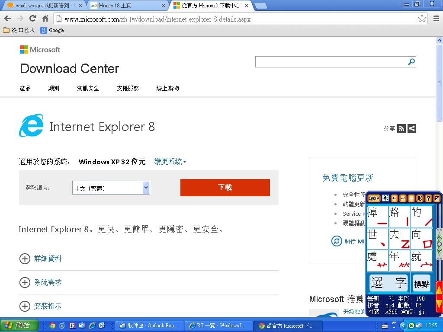
Task: Select the 世 key in Q9 grid
Action: pos(377,239)
